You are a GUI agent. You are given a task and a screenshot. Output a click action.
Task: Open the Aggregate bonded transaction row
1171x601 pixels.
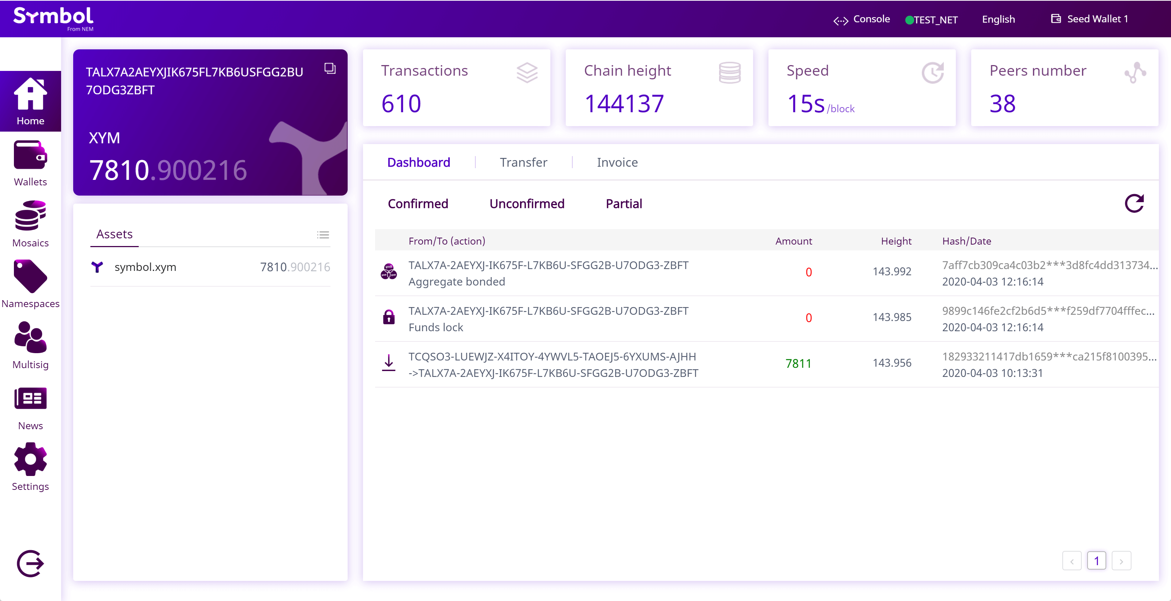(x=766, y=273)
